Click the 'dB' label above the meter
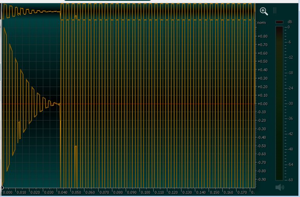The width and height of the screenshot is (300, 197). (289, 21)
